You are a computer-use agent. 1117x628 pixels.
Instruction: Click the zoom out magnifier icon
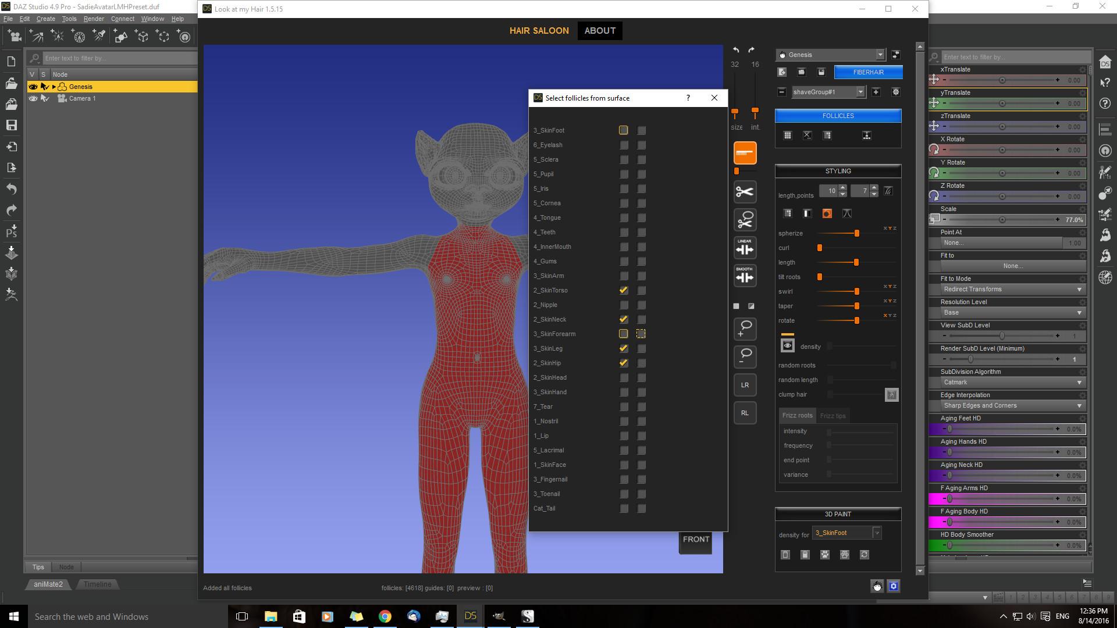point(745,356)
